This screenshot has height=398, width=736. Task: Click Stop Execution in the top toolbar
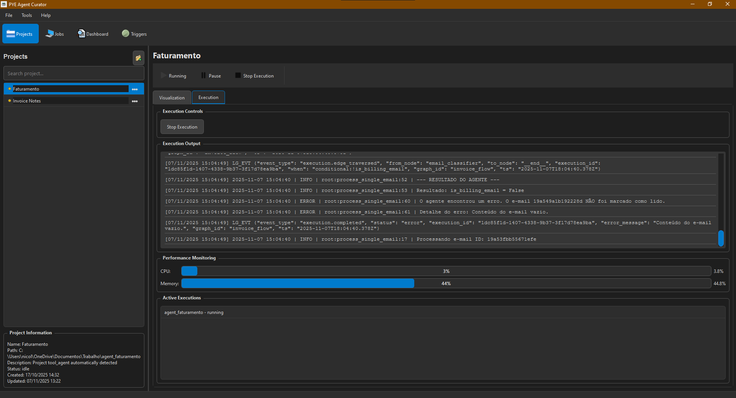pyautogui.click(x=254, y=76)
